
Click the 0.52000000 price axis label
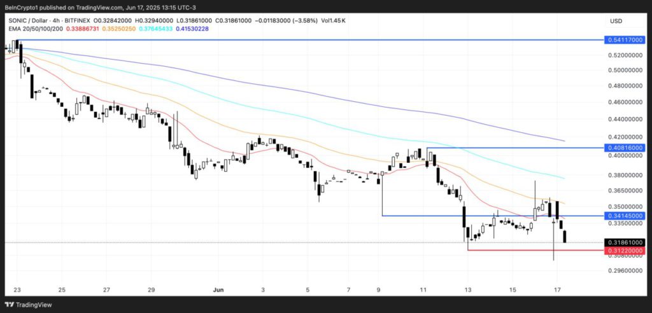coord(626,55)
